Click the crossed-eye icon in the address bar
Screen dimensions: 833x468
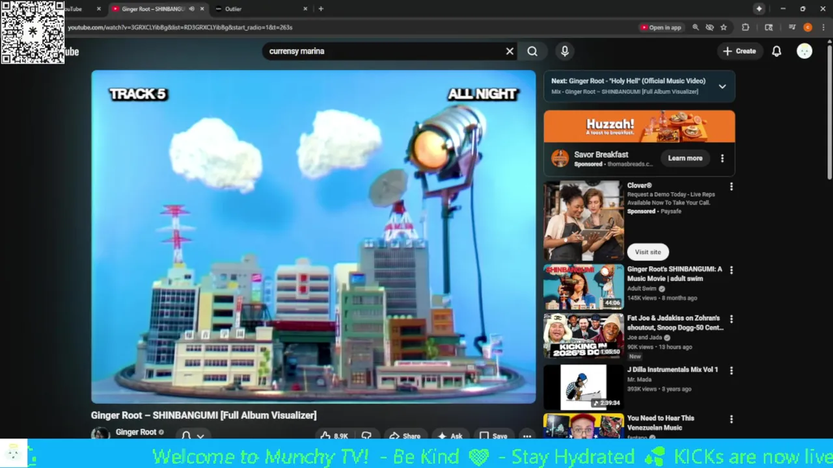coord(710,27)
